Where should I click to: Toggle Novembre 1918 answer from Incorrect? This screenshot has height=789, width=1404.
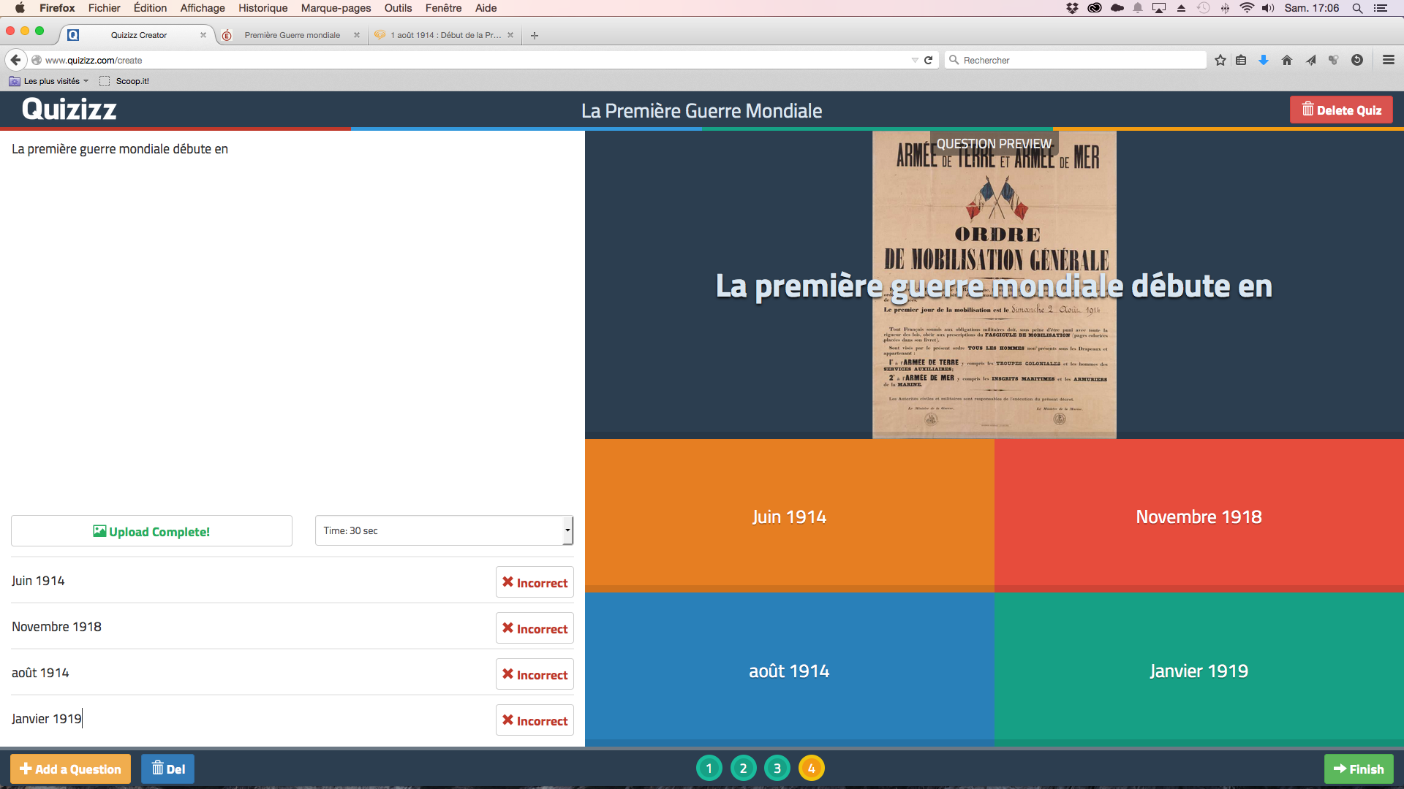point(535,628)
